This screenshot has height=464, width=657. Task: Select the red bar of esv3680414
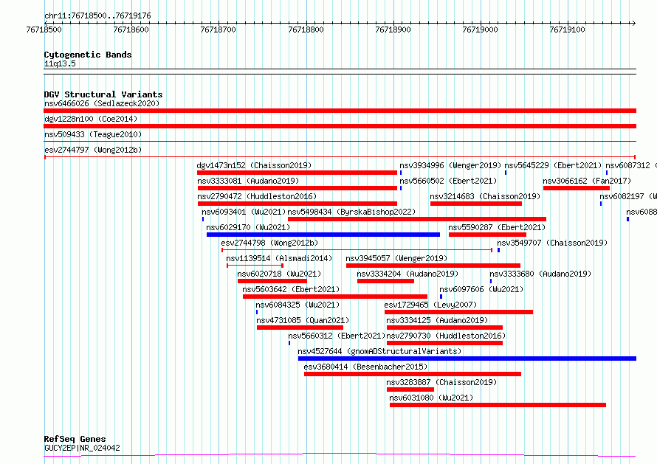[413, 374]
